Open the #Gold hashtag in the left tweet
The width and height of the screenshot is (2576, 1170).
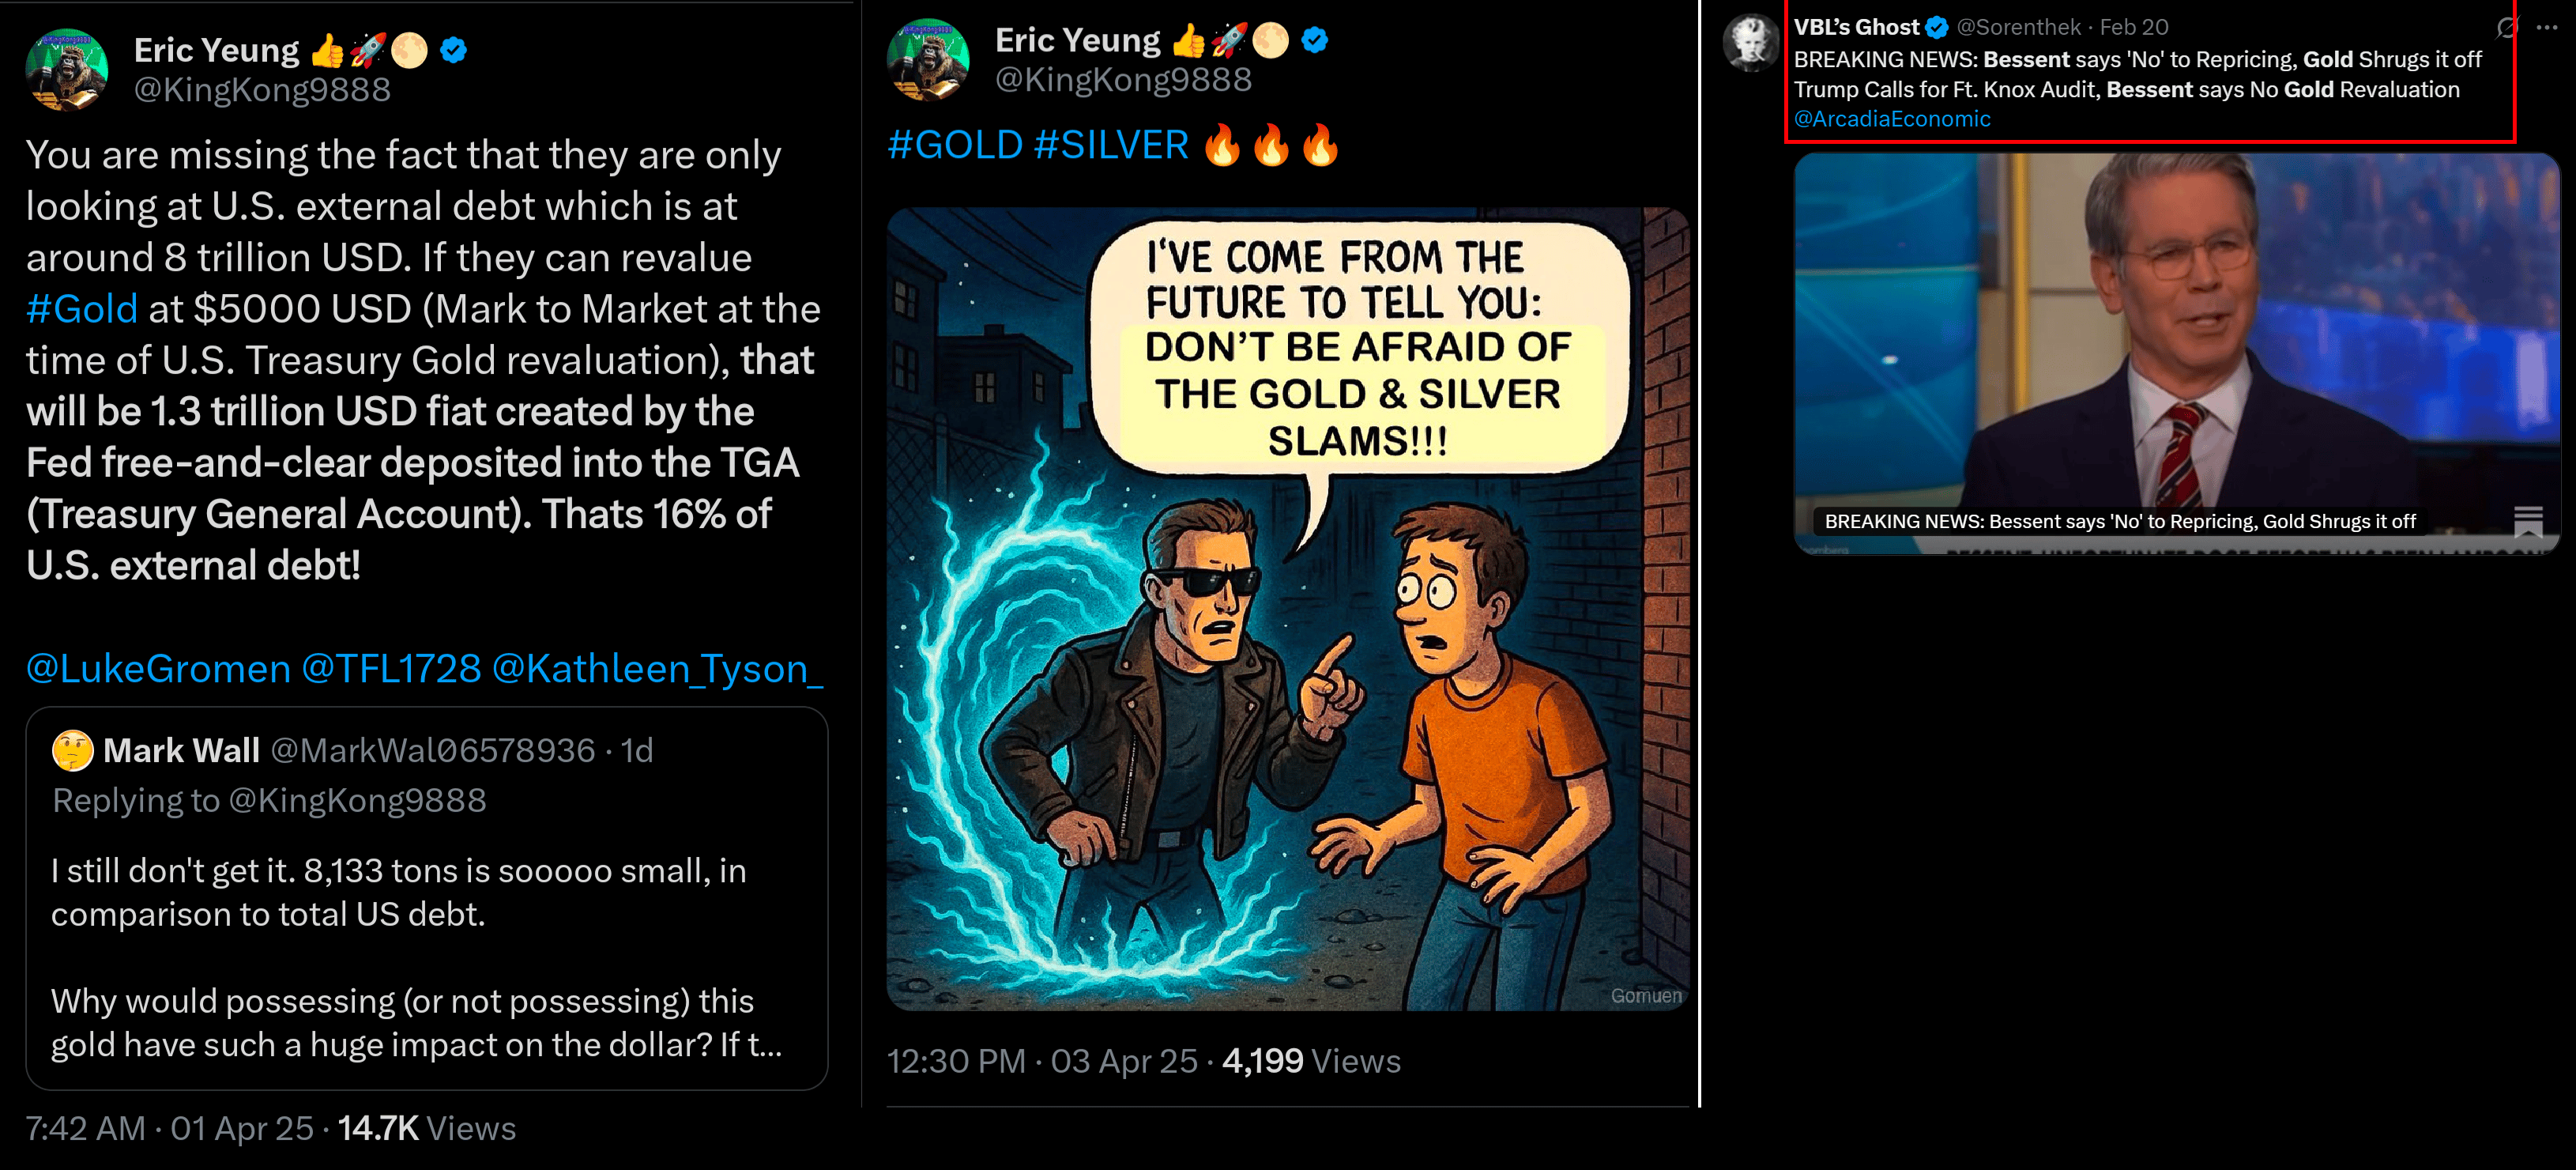tap(82, 309)
